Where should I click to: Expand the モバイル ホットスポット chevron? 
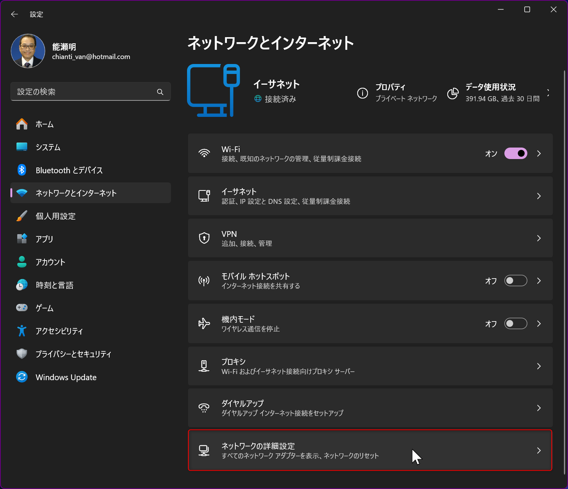click(539, 281)
